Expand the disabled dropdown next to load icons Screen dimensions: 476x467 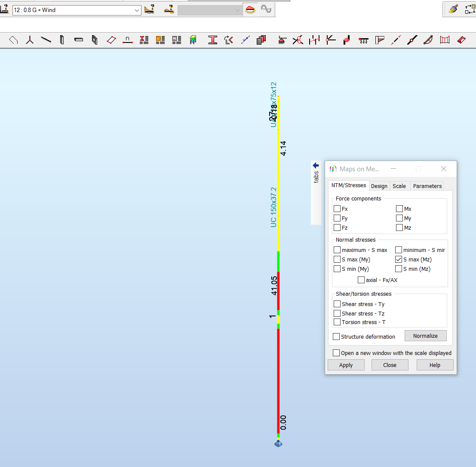click(209, 10)
